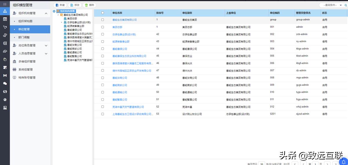
Task: Select 集团总部 in the organization tree
Action: tap(72, 19)
